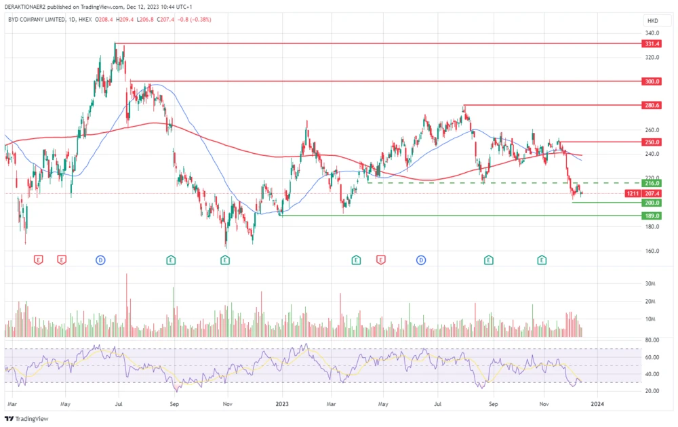This screenshot has height=427, width=678.
Task: Click the blue dividend D marker near May
Action: [x=100, y=260]
